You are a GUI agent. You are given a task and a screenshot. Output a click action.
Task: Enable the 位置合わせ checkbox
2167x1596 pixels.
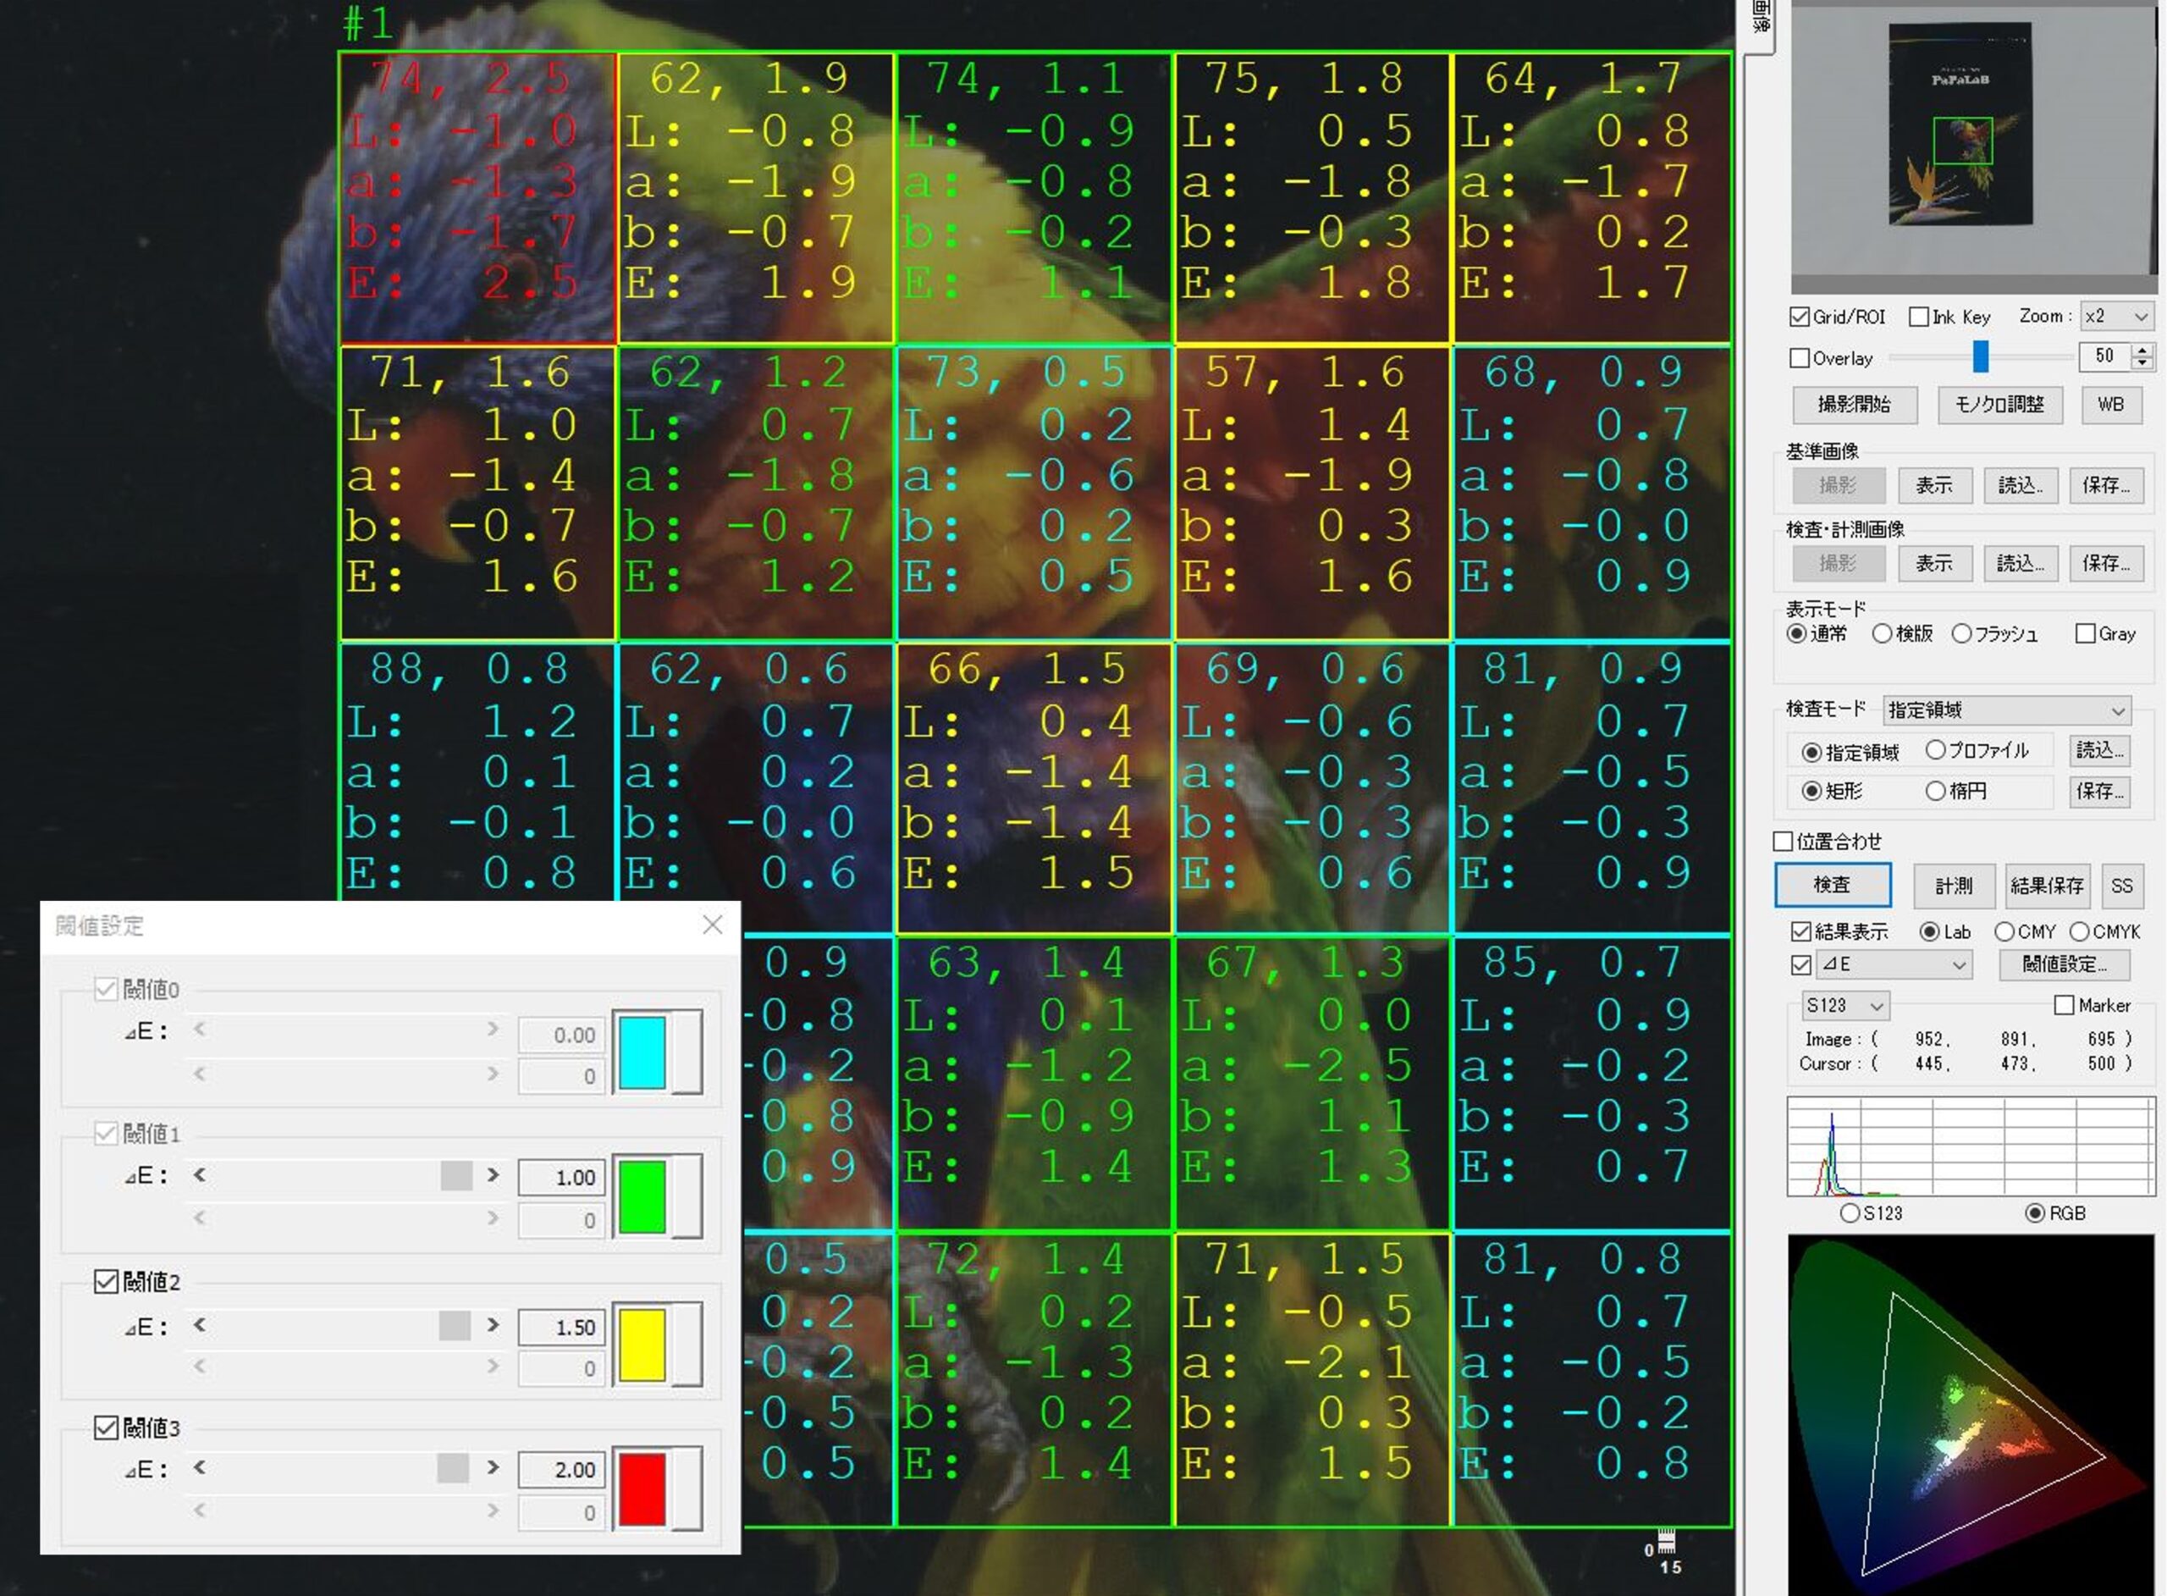(x=1784, y=842)
